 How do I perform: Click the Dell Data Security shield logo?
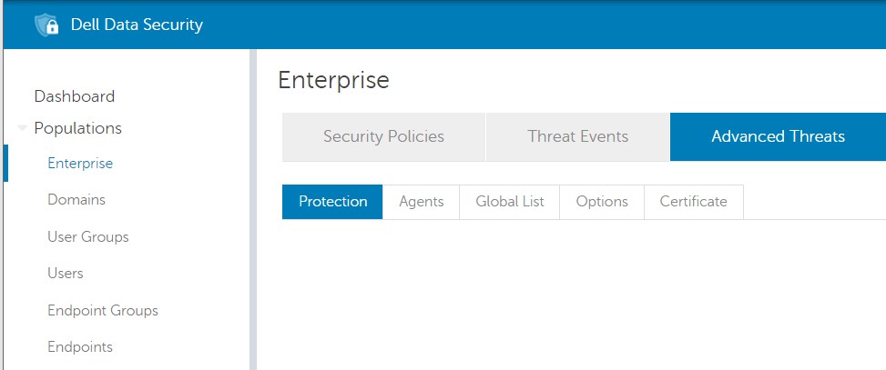click(x=46, y=25)
